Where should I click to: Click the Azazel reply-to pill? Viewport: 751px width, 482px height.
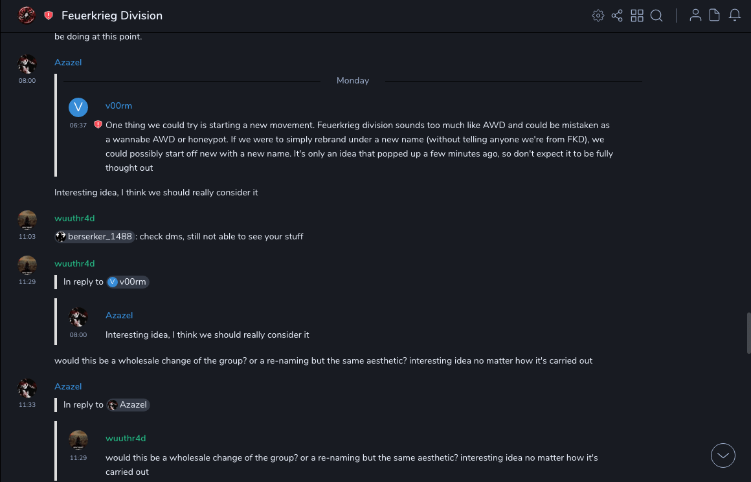pos(128,404)
